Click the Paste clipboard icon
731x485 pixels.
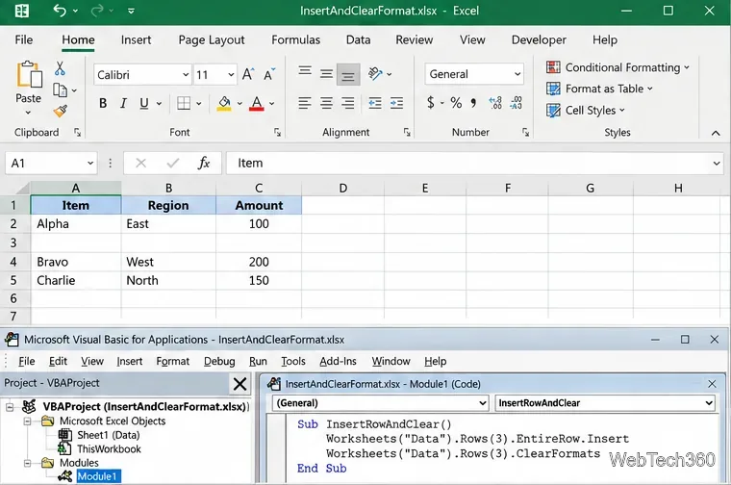click(29, 75)
